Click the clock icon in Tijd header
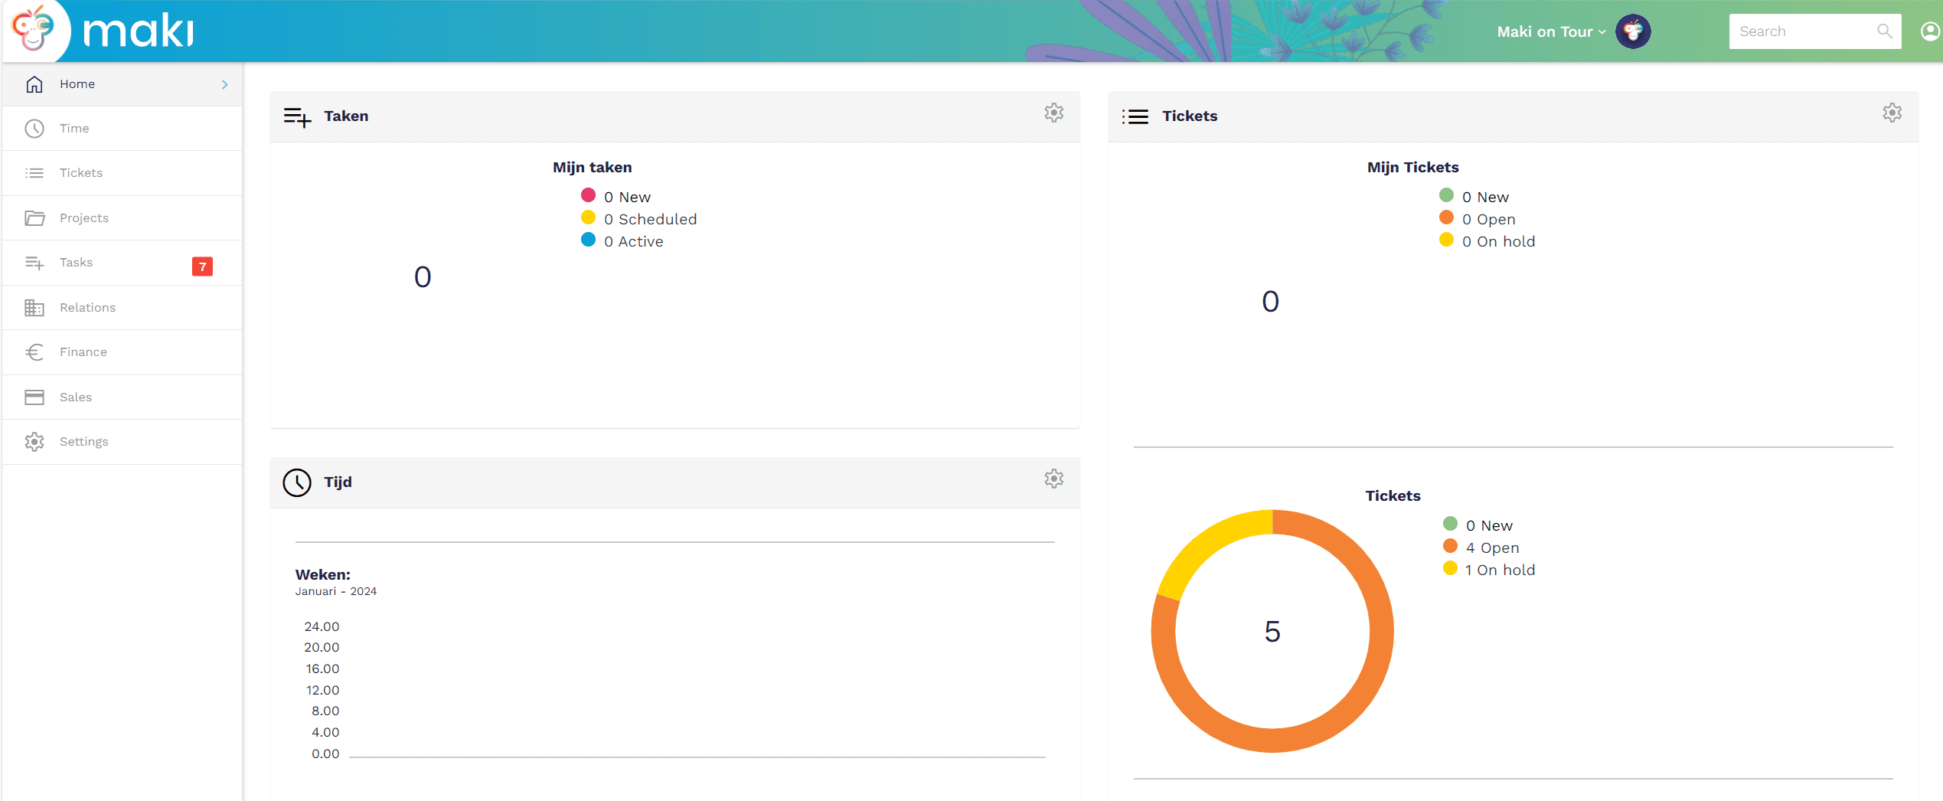1943x801 pixels. [297, 482]
